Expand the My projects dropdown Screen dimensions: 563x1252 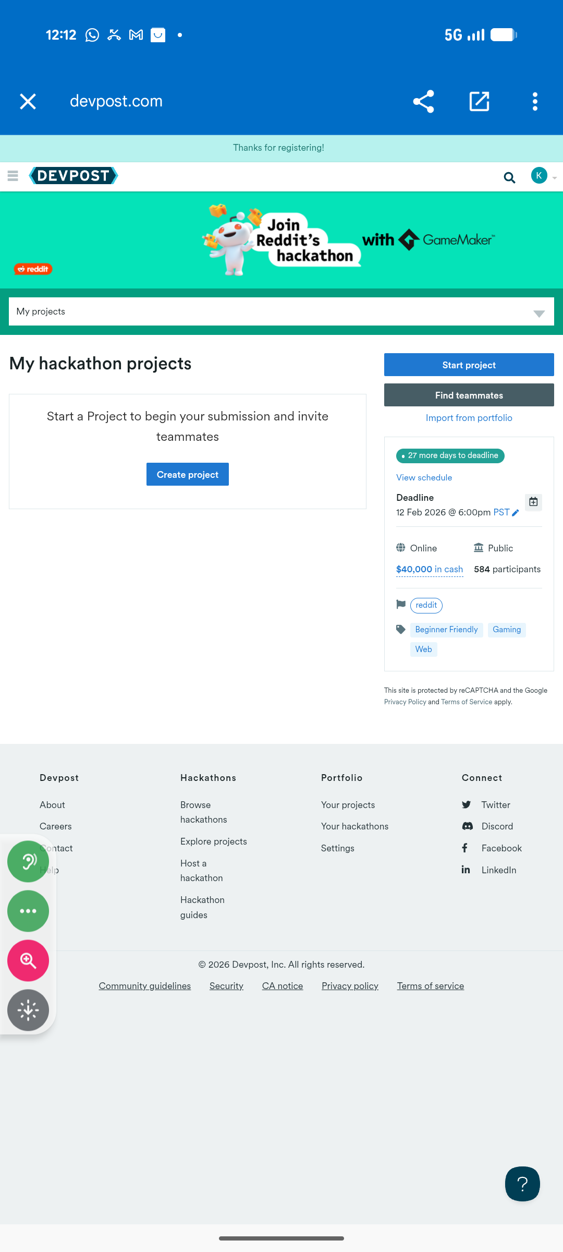(x=281, y=311)
